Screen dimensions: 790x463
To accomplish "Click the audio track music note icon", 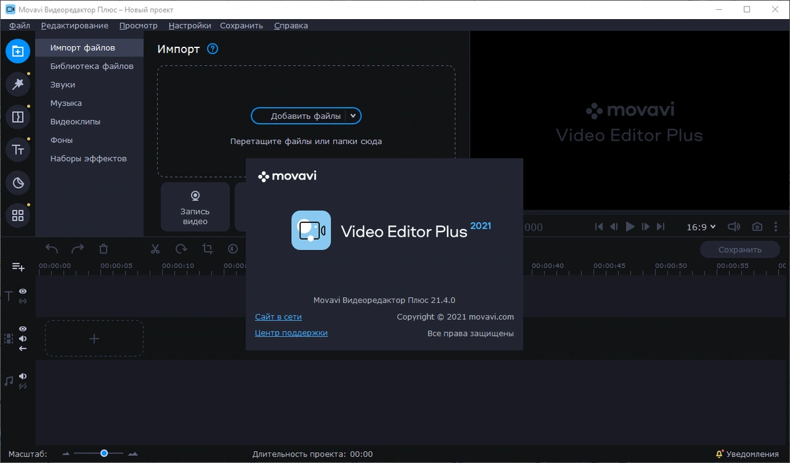I will coord(9,381).
